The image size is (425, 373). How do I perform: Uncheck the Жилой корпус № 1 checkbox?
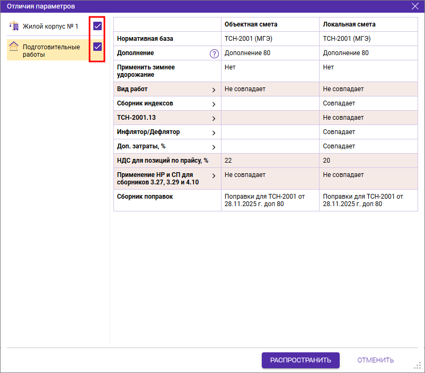coord(98,26)
